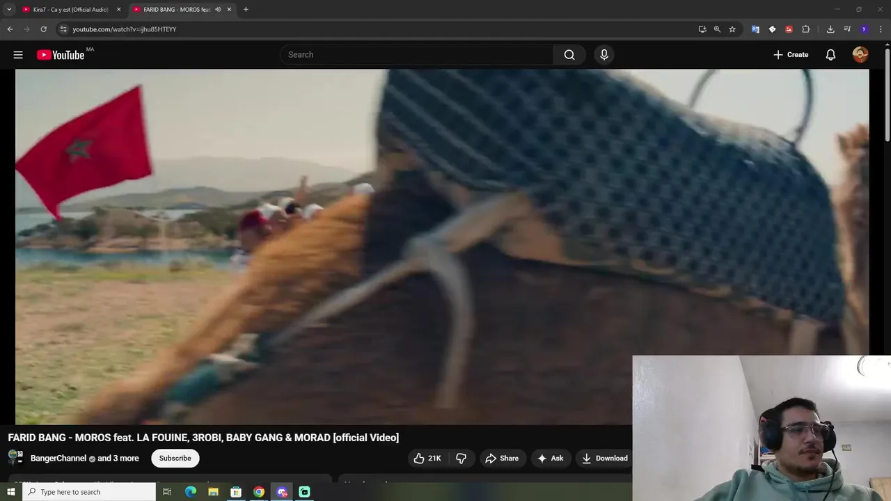
Task: Open YouTube notifications bell
Action: point(830,55)
